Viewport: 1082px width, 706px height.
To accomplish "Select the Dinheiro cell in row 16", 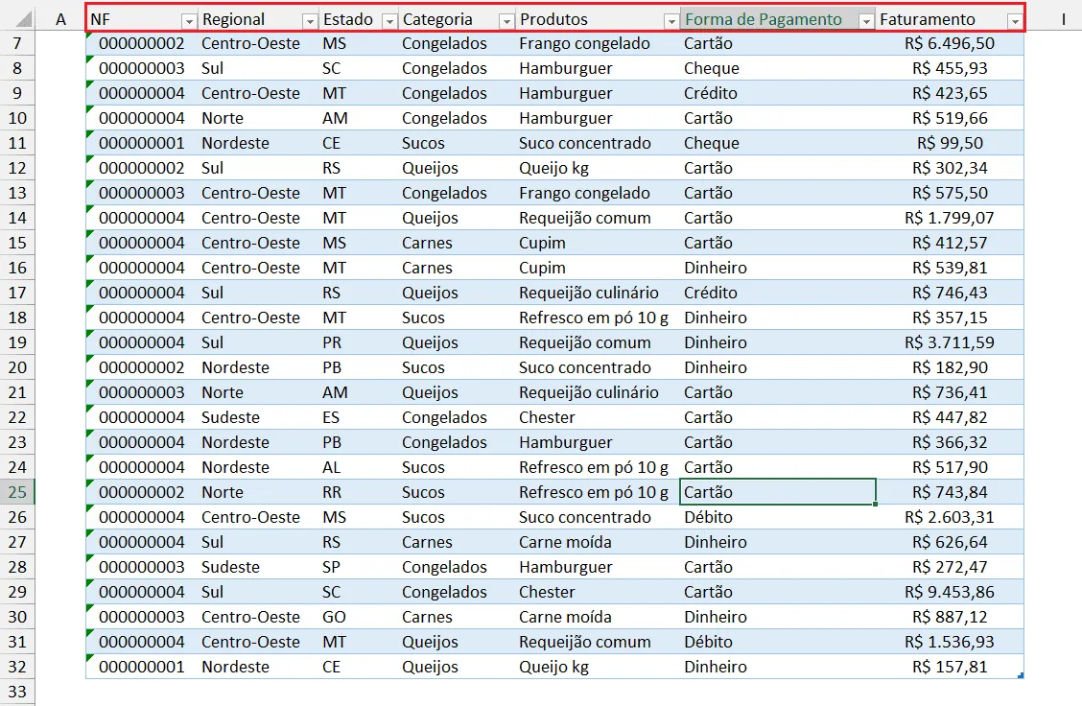I will (778, 268).
